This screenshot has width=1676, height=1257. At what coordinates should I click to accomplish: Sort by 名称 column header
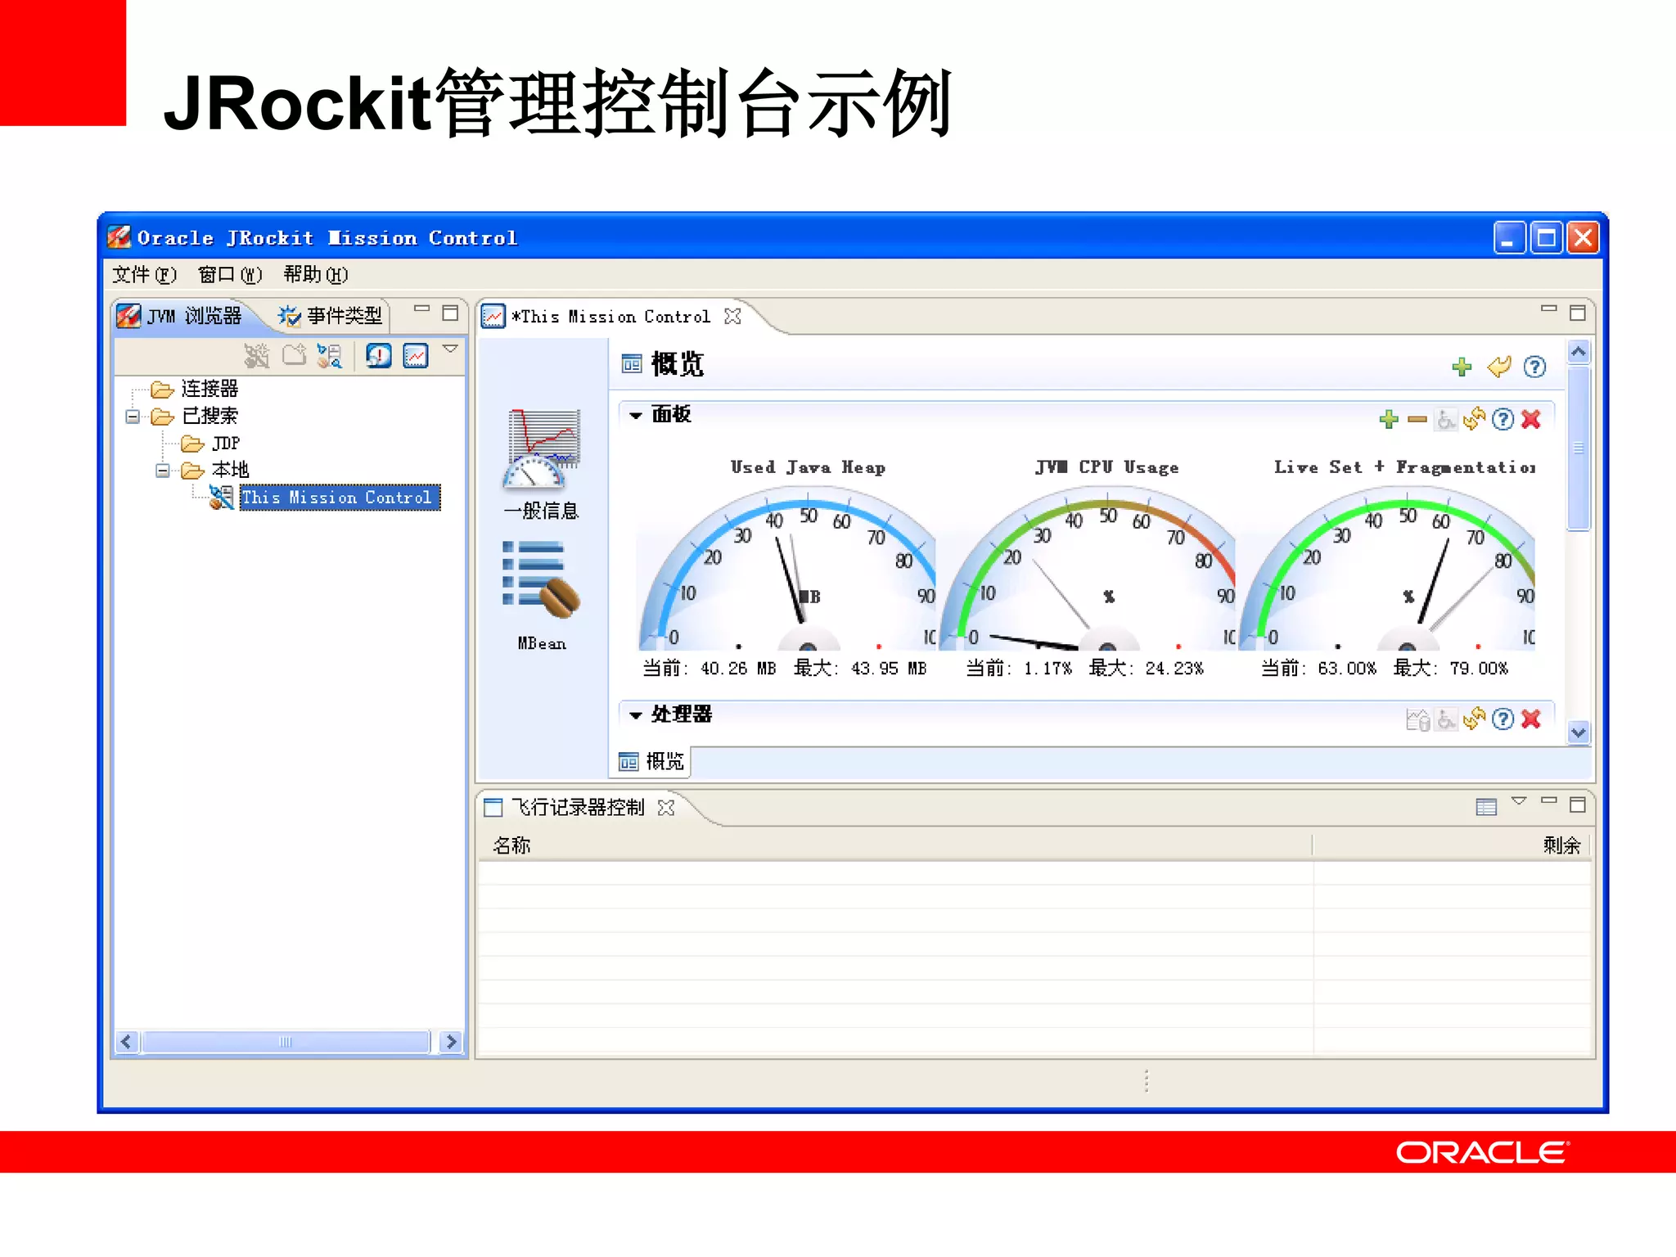[x=895, y=845]
